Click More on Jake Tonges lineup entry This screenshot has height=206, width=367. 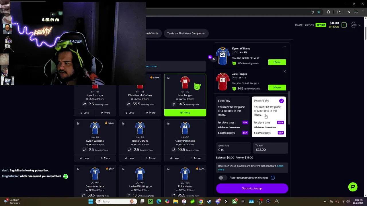pos(277,88)
